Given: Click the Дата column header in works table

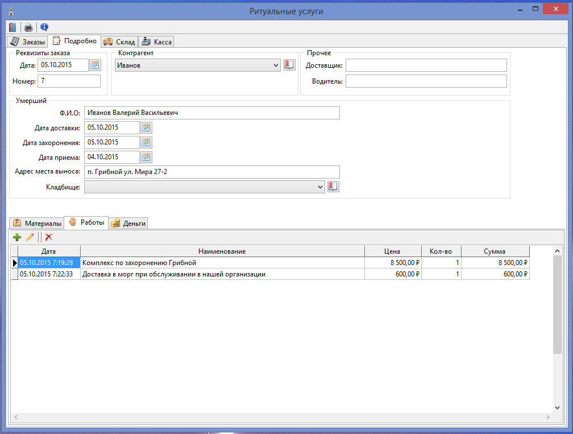Looking at the screenshot, I should pos(49,251).
